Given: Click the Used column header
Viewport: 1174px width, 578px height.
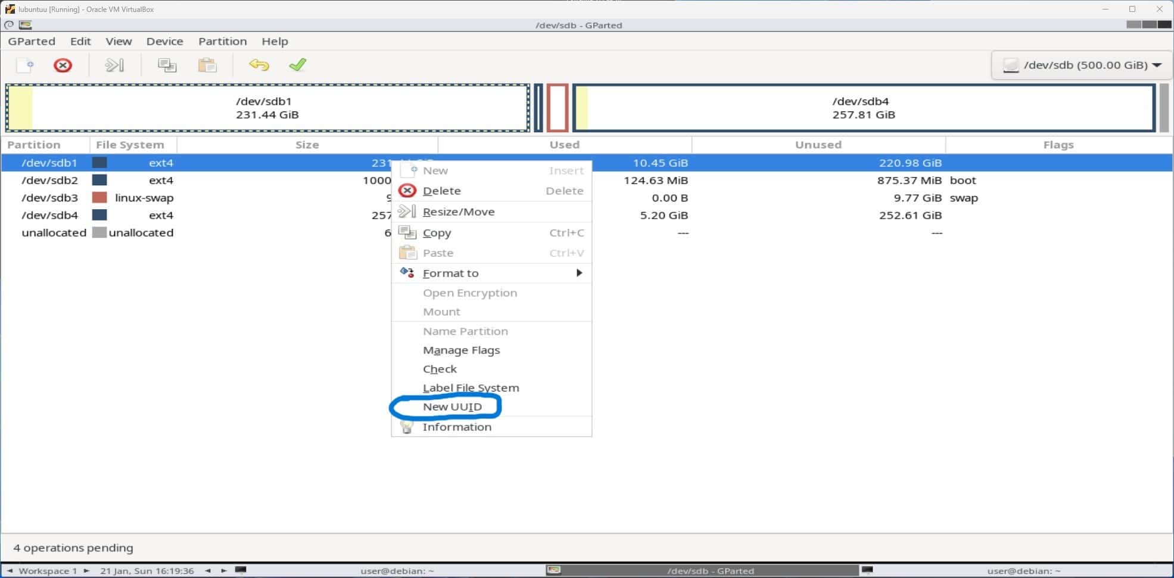Looking at the screenshot, I should 565,145.
